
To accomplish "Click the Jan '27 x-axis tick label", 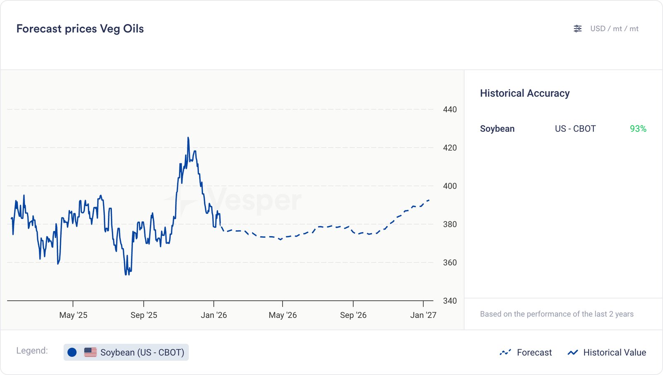I will click(x=423, y=315).
